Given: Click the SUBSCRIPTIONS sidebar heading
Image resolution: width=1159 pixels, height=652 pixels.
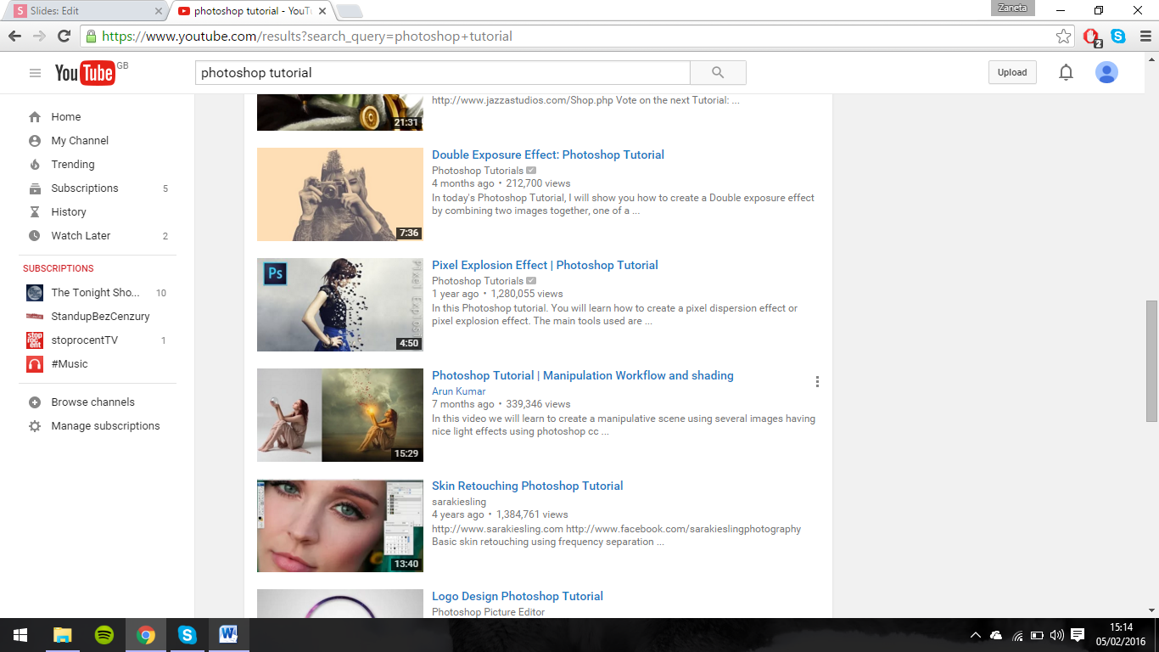Looking at the screenshot, I should (59, 268).
